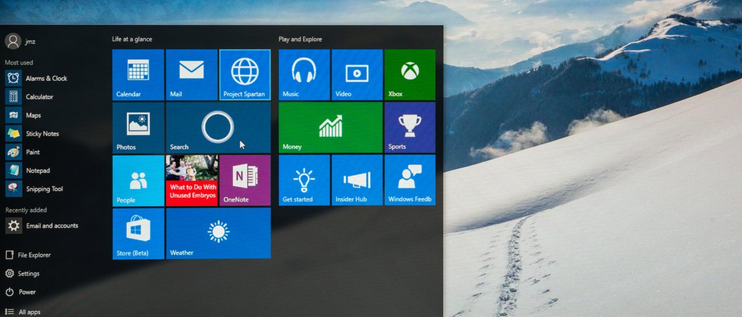Open the Windows Feedback tile
742x317 pixels.
410,180
